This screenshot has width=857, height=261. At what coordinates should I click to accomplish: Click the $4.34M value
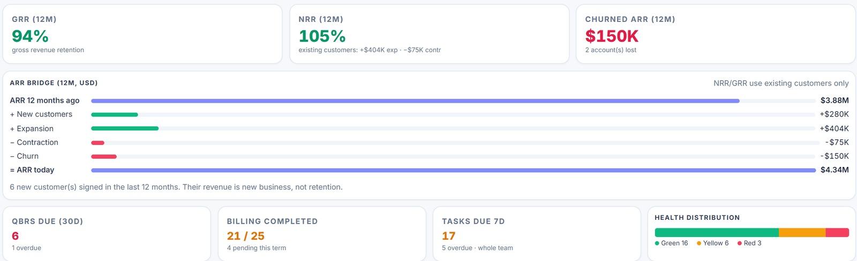pos(835,170)
